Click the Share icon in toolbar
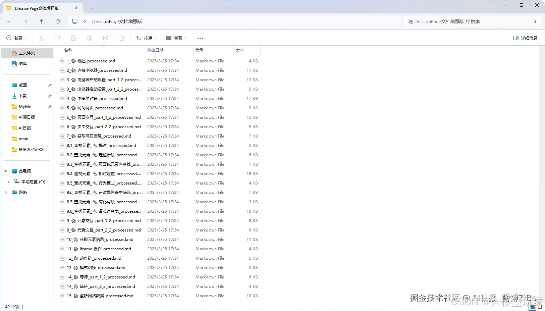Viewport: 545px width, 311px height. click(106, 38)
